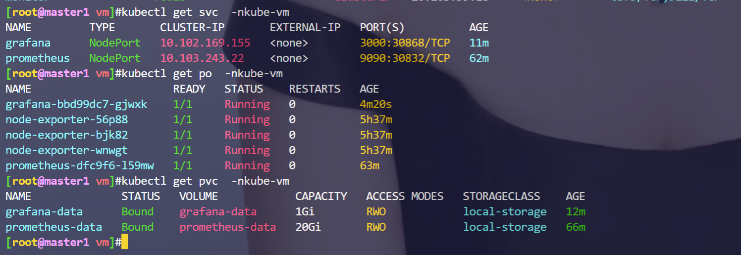The image size is (741, 255).
Task: Select pod node-exporter-bjk82
Action: click(66, 135)
